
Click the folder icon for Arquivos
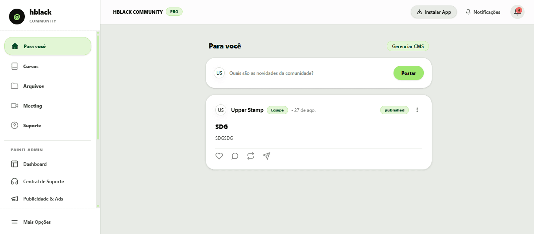15,86
